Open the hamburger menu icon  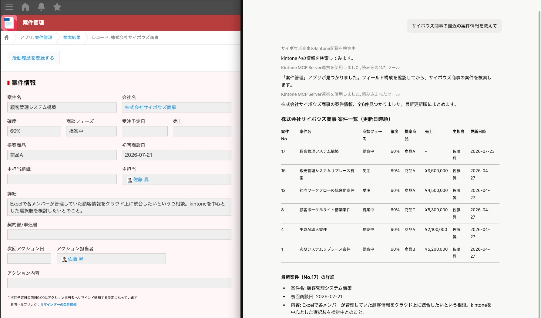pos(9,7)
